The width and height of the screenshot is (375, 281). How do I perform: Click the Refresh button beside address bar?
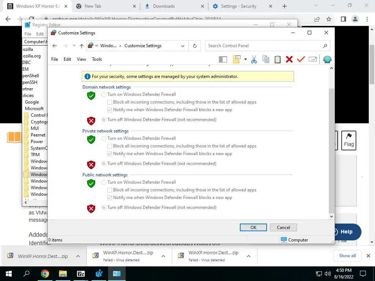click(x=195, y=46)
